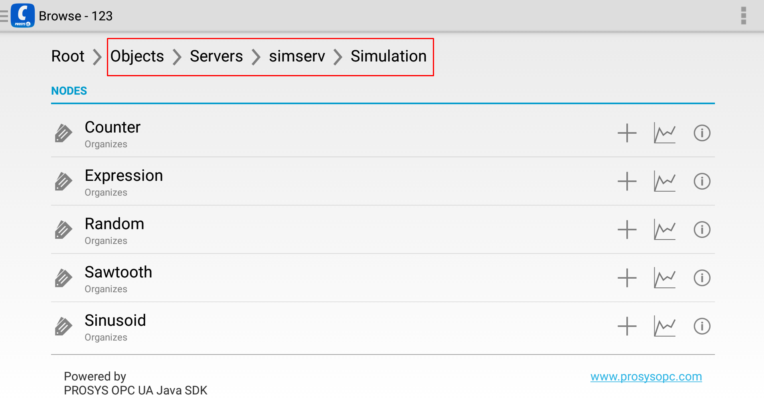764x410 pixels.
Task: Navigate to Root in breadcrumb
Action: 68,56
